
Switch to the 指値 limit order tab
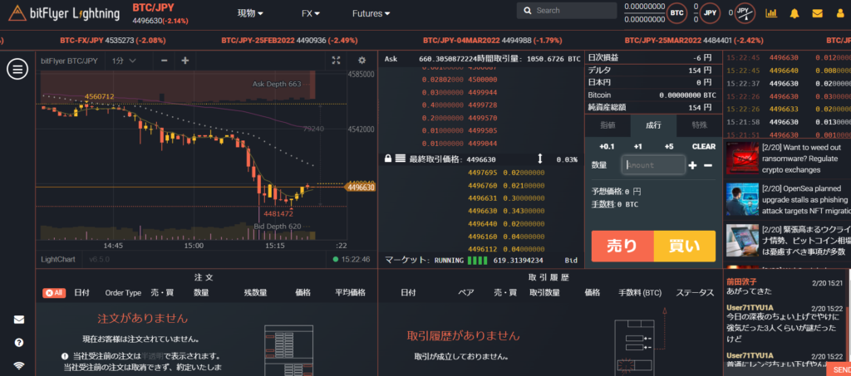tap(608, 125)
